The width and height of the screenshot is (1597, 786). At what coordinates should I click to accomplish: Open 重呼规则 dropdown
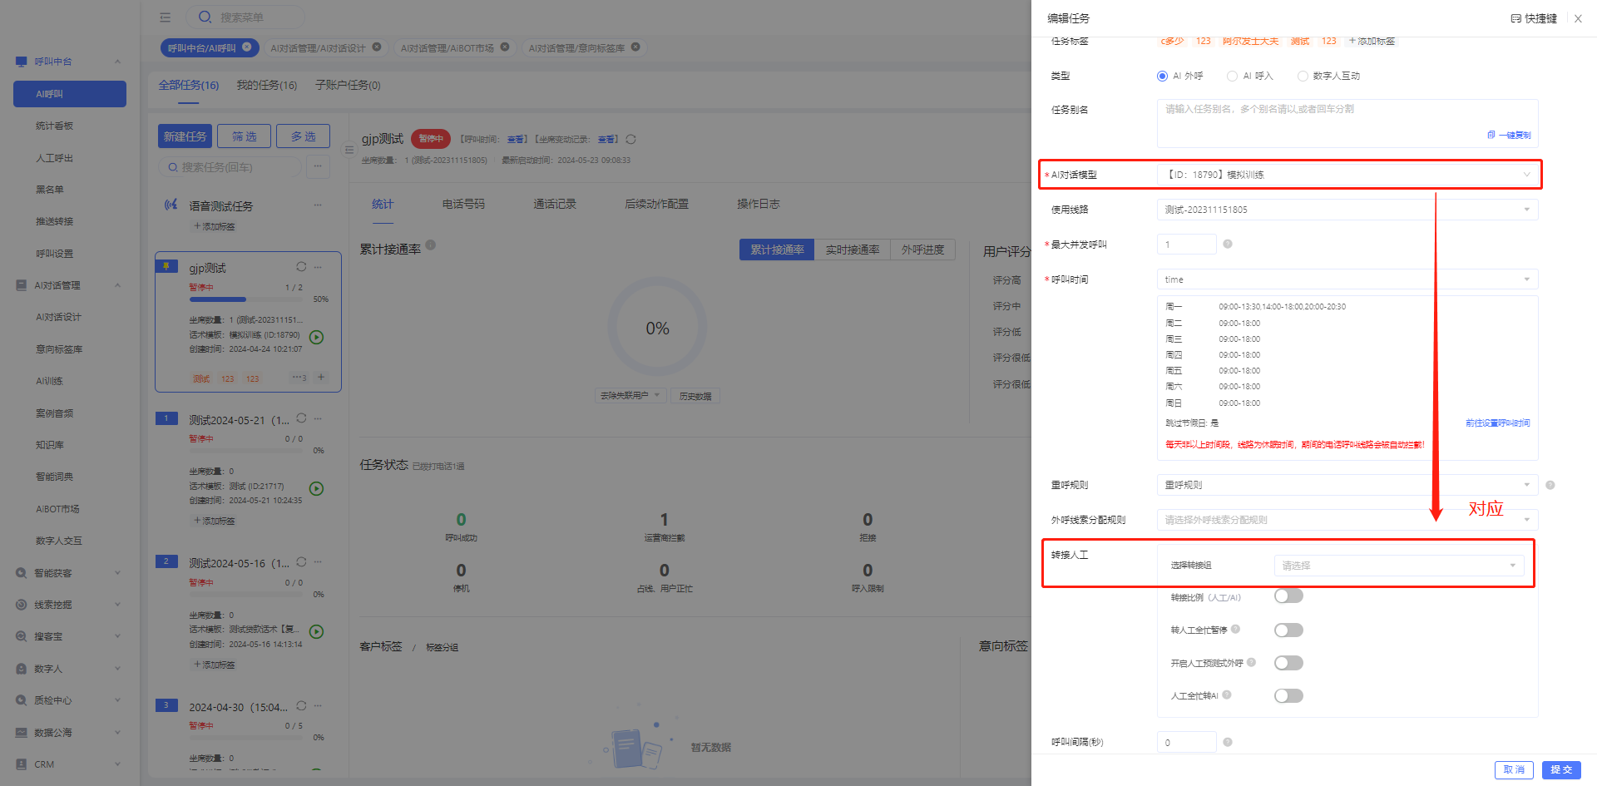pyautogui.click(x=1347, y=485)
